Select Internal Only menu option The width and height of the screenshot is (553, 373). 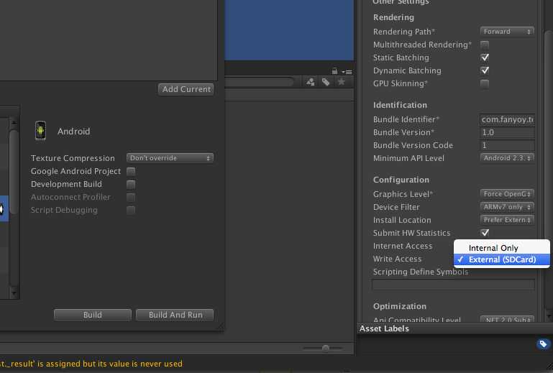(501, 248)
